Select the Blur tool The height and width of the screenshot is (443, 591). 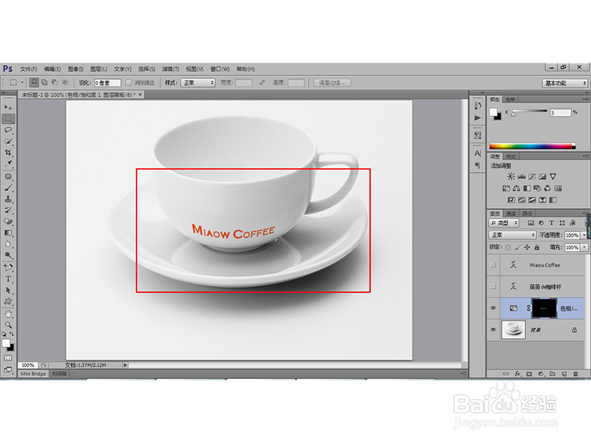[8, 244]
